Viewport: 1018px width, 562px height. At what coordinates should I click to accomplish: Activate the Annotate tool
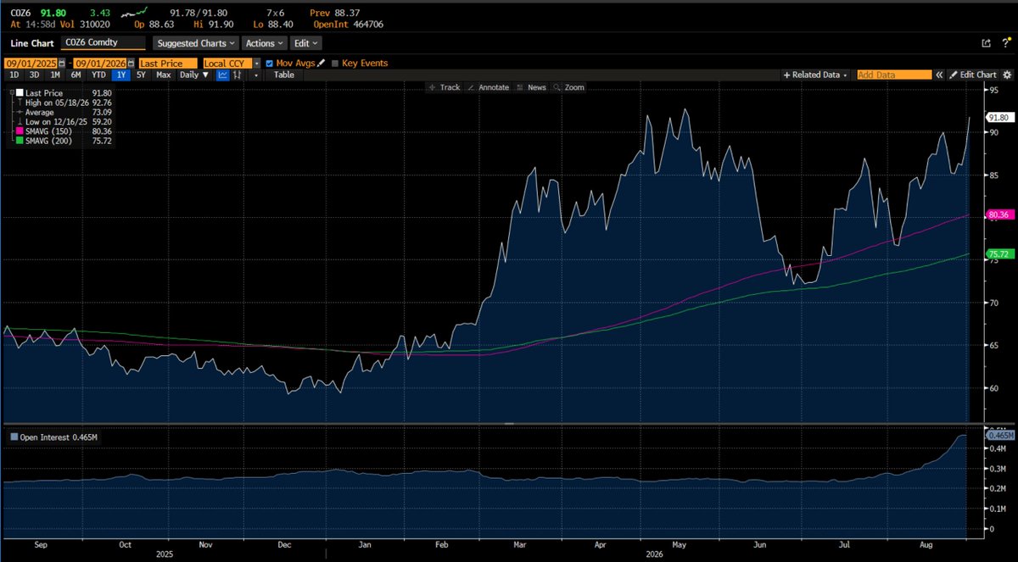489,87
